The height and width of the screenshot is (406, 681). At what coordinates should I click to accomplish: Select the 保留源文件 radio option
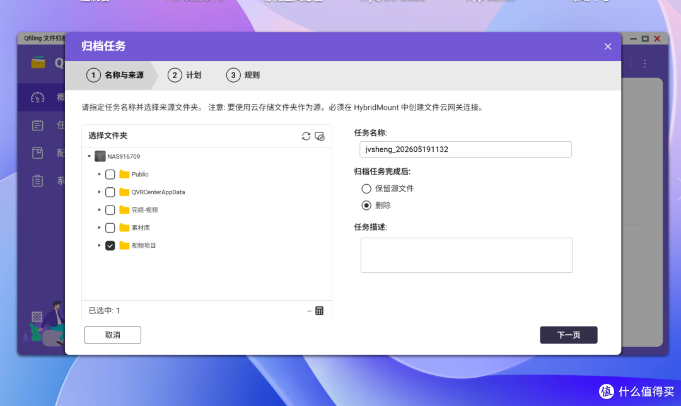pyautogui.click(x=366, y=188)
